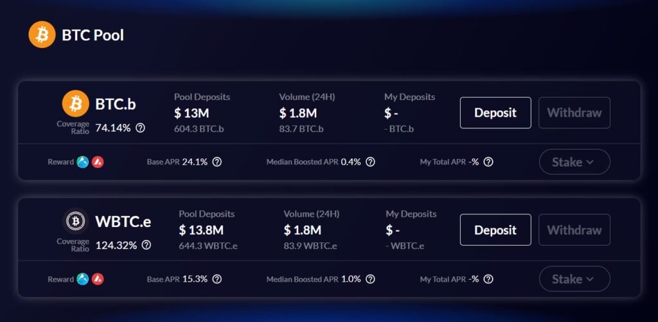Image resolution: width=658 pixels, height=322 pixels.
Task: Click the BTC Pool orange Bitcoin logo
Action: click(x=42, y=35)
